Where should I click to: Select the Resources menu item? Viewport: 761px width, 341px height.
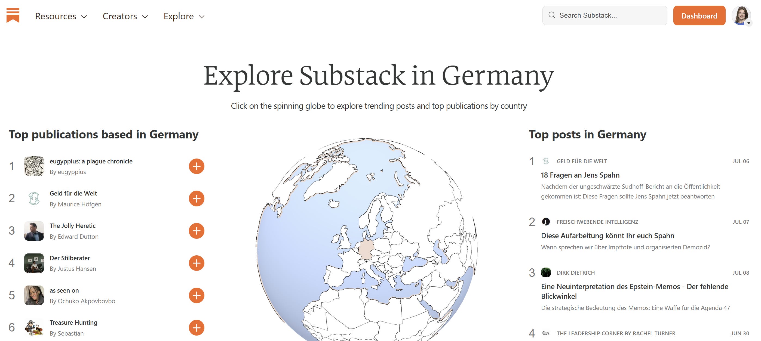pos(55,16)
